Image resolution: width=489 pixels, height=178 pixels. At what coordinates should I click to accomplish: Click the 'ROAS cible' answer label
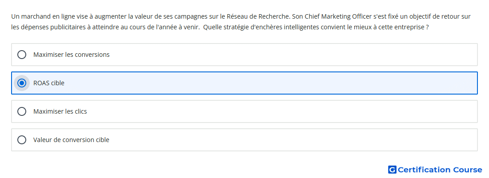tap(48, 83)
